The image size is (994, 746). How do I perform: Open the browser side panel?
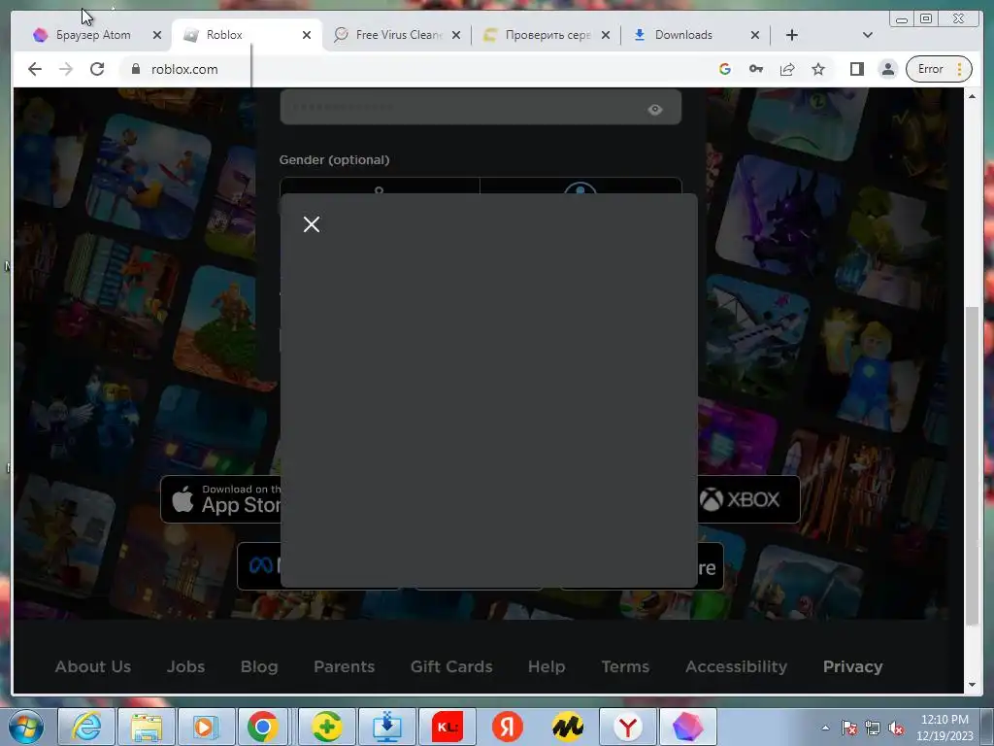(x=857, y=69)
